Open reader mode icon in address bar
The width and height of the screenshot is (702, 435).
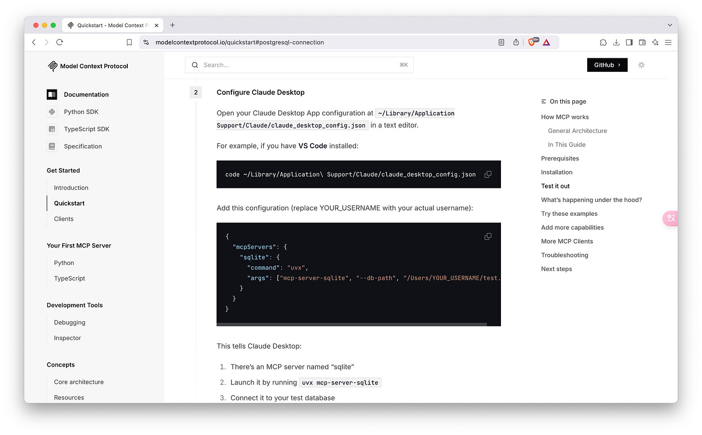(x=501, y=42)
